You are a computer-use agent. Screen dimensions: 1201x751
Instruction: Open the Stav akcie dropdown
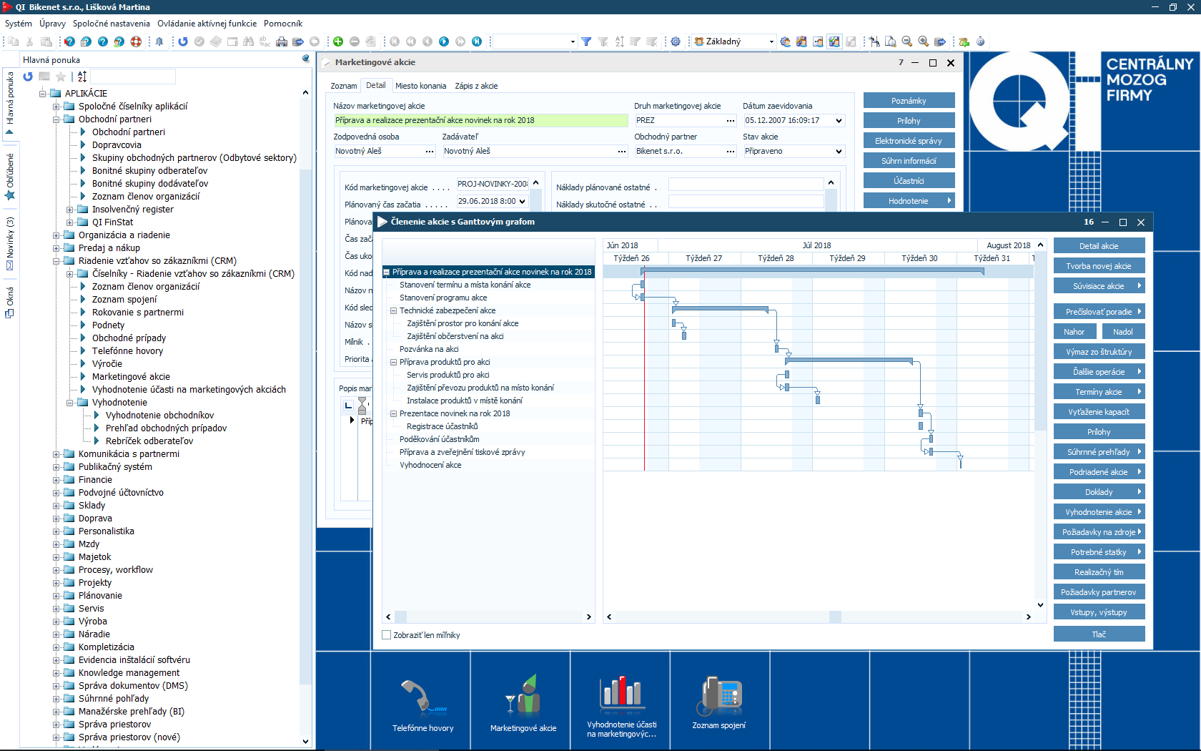tap(839, 152)
